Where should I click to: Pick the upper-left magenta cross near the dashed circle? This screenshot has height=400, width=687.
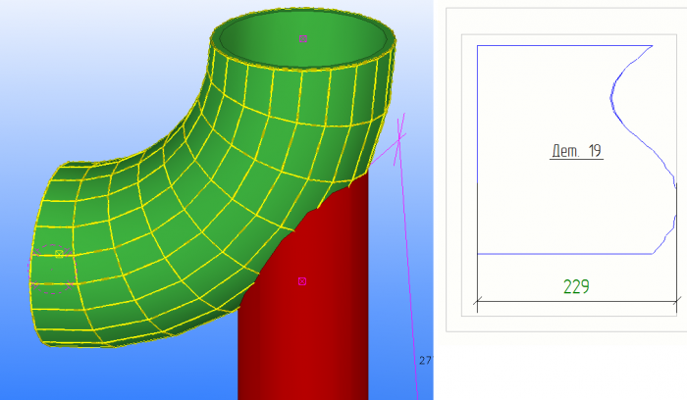[x=37, y=252]
